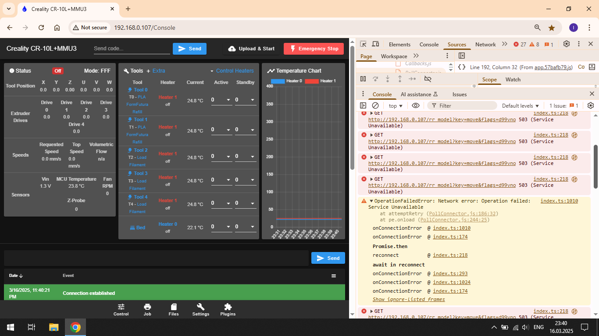
Task: Click the Upload & Start button
Action: coord(251,49)
